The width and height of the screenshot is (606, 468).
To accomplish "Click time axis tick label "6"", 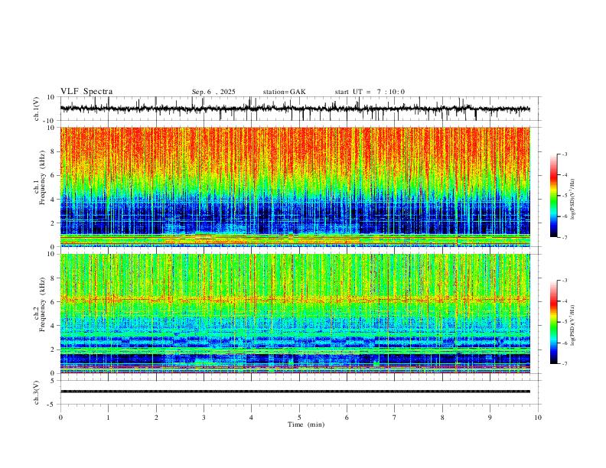I will [x=347, y=418].
